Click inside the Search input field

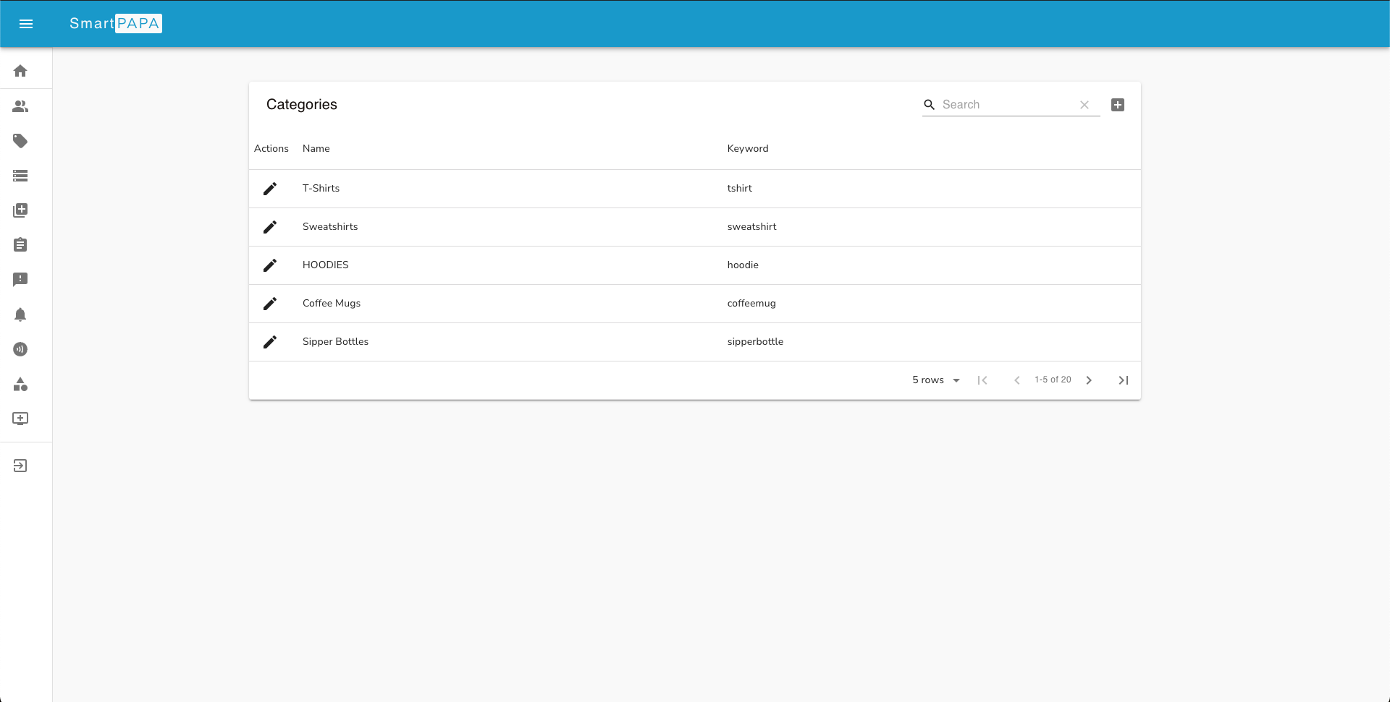point(1006,104)
